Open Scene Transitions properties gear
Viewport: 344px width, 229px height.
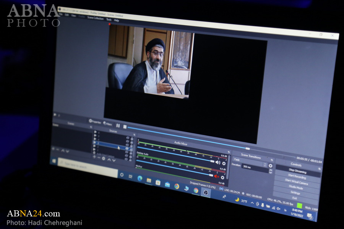[271, 166]
